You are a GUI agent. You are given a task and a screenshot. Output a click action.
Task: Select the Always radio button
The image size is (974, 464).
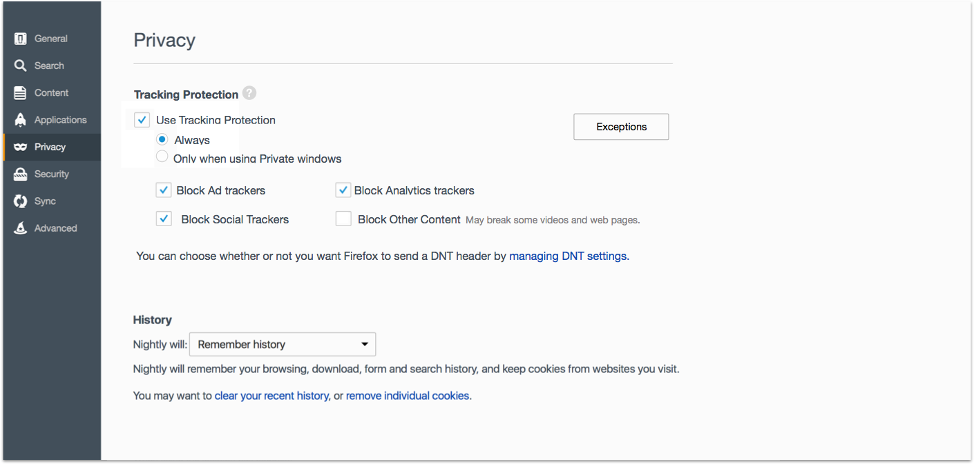point(162,140)
